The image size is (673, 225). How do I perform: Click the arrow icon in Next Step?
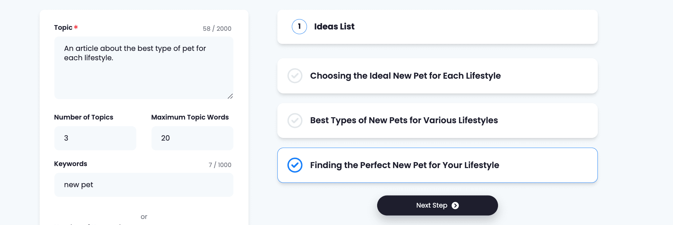(455, 206)
